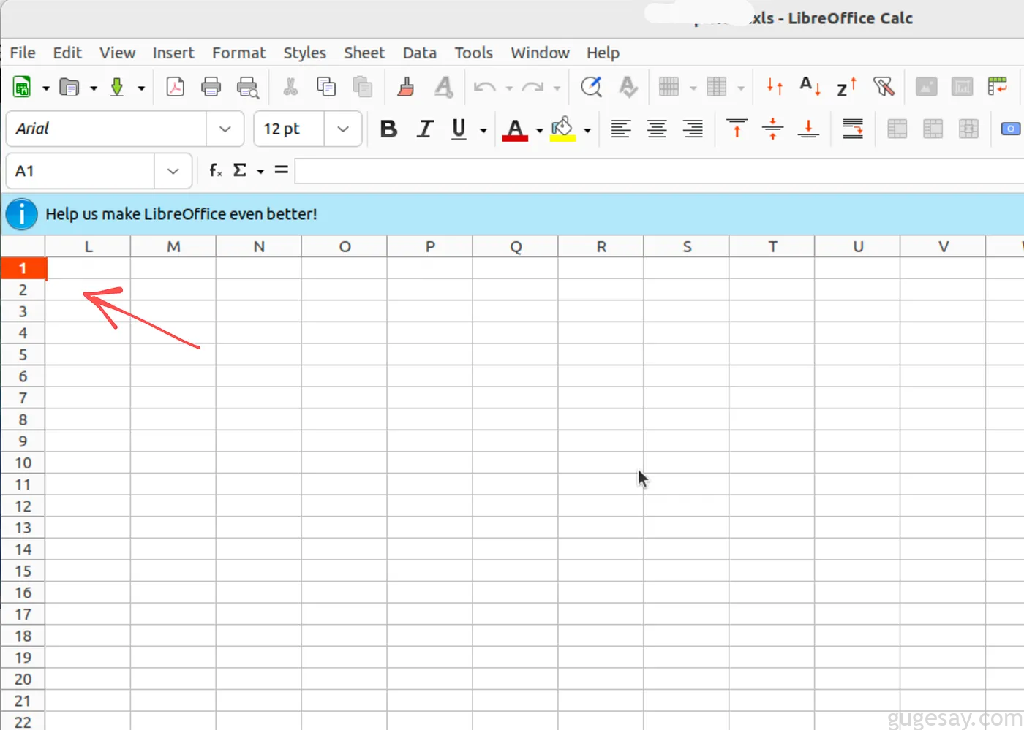Image resolution: width=1024 pixels, height=730 pixels.
Task: Click the Cut scissors icon
Action: click(290, 88)
